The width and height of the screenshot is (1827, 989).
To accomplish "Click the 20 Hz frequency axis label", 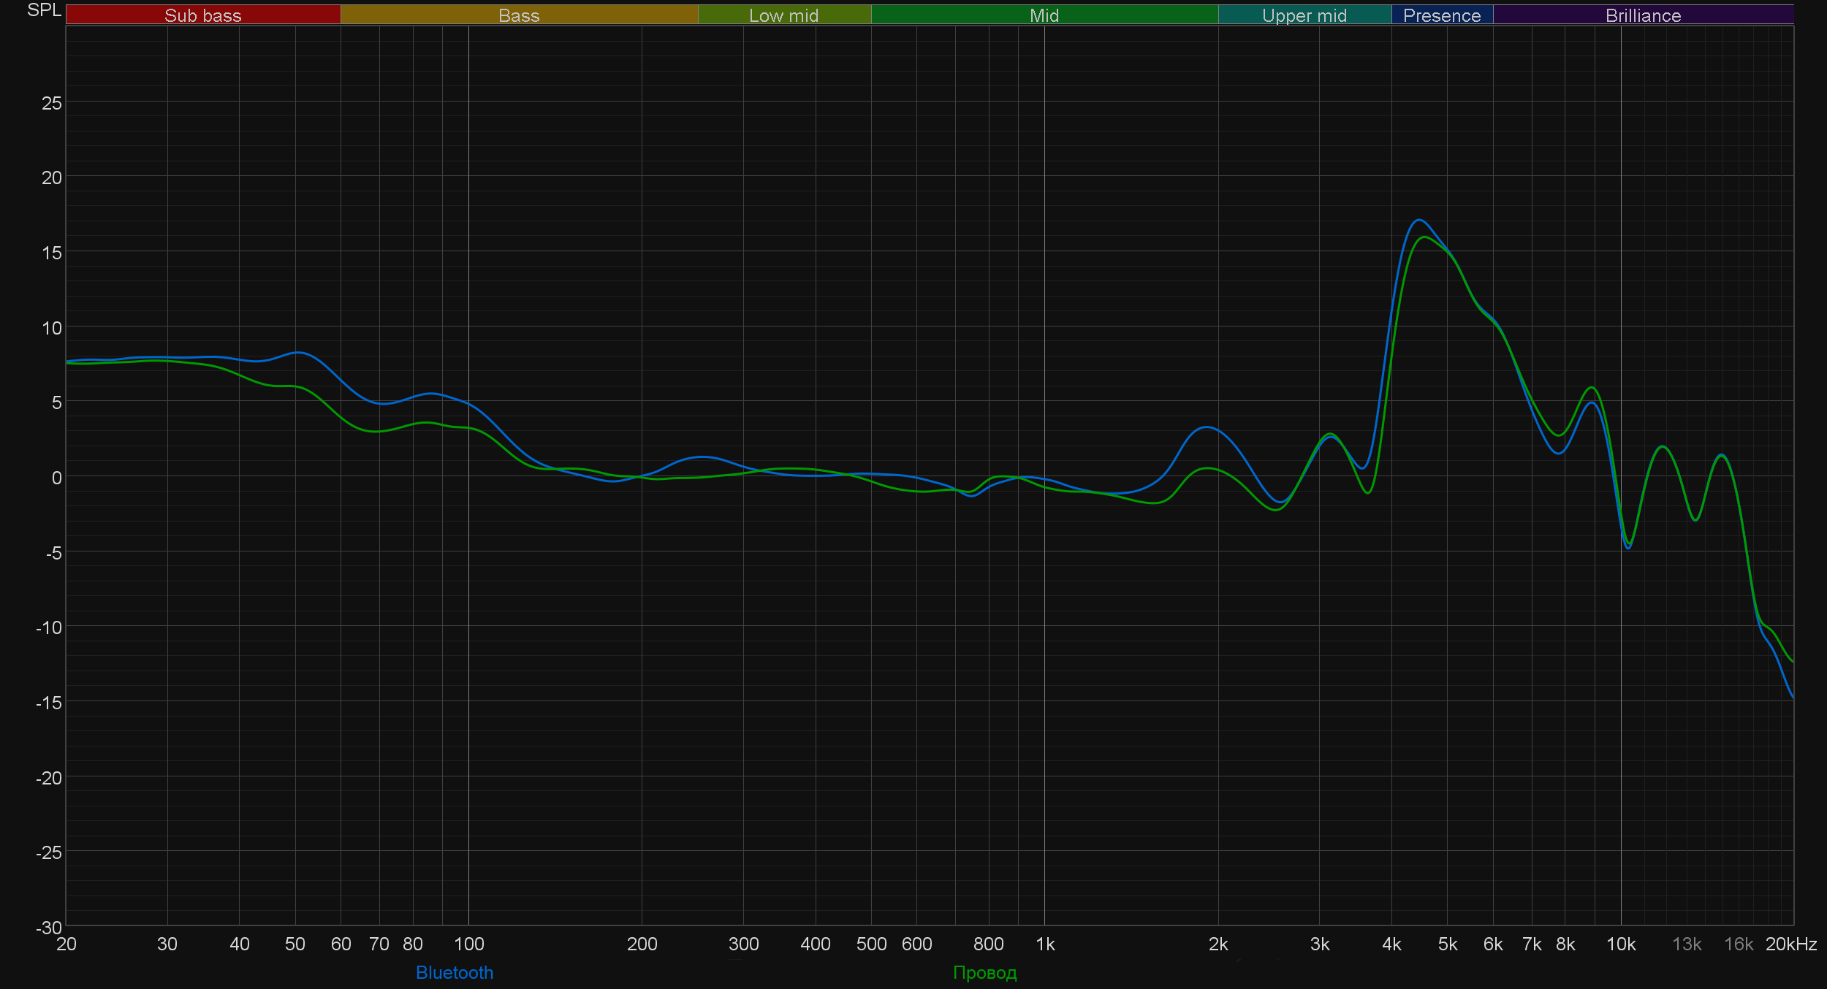I will click(x=67, y=944).
